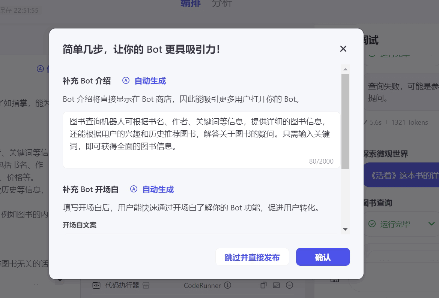Click the 开场白文案 label
The image size is (439, 298).
(x=80, y=225)
